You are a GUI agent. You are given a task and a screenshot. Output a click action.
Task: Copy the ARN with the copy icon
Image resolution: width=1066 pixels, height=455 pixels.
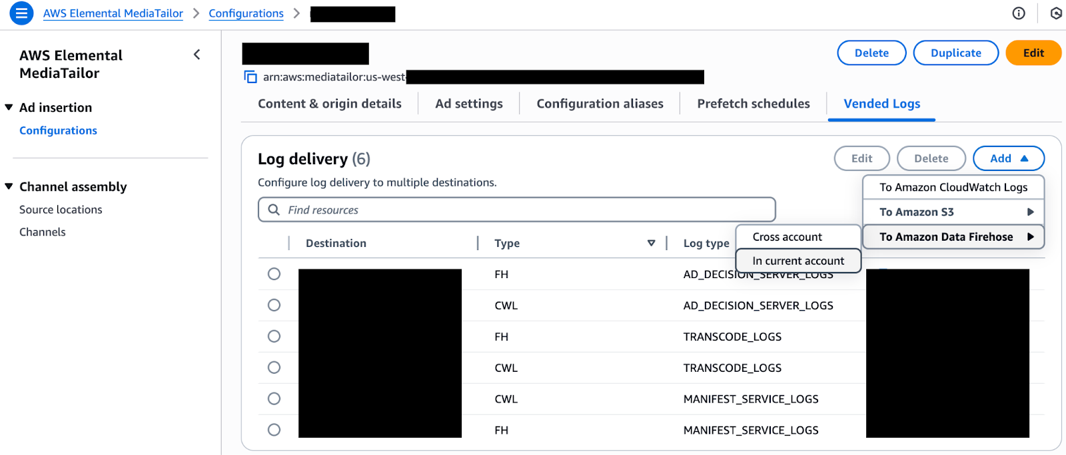[x=251, y=77]
